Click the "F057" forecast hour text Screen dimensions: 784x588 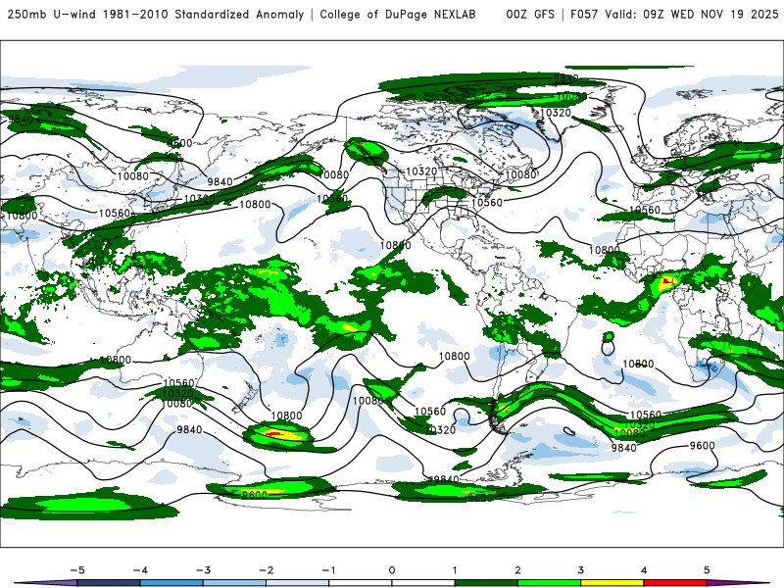coord(584,15)
